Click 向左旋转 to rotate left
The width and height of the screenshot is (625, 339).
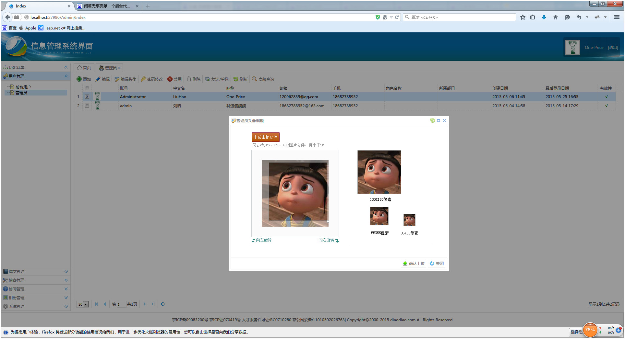tap(262, 240)
